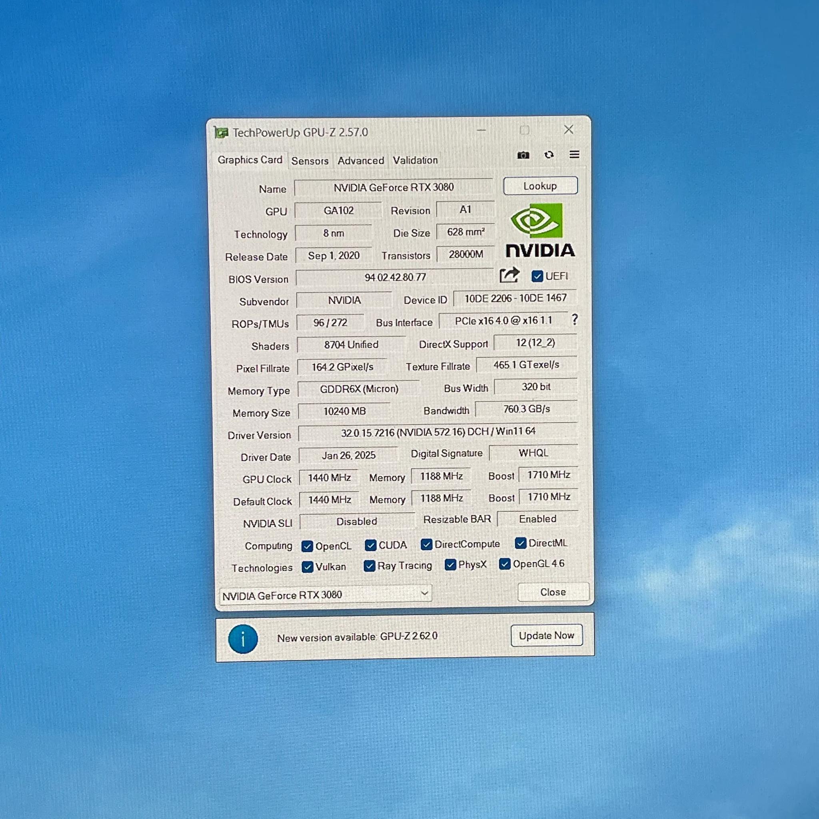Screen dimensions: 819x819
Task: Click the NVIDIA logo image
Action: [x=540, y=230]
